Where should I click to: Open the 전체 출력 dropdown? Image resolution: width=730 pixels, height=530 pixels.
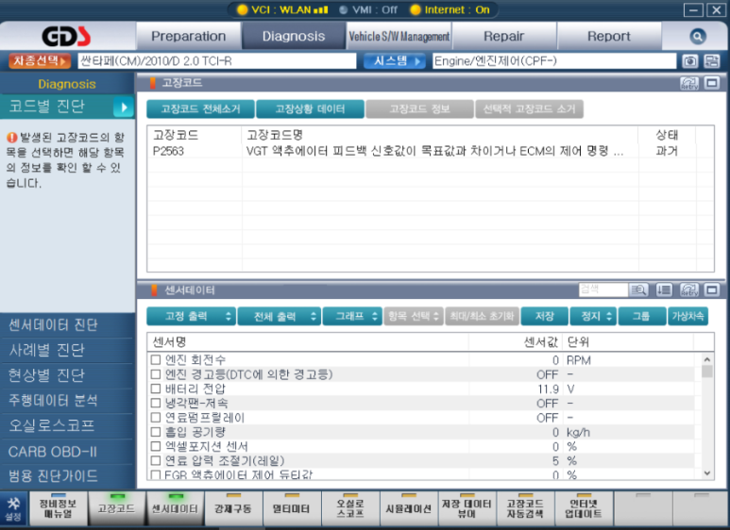click(279, 317)
